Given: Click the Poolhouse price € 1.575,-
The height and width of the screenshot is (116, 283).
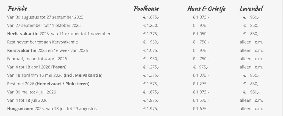Looking at the screenshot, I should pyautogui.click(x=151, y=84).
